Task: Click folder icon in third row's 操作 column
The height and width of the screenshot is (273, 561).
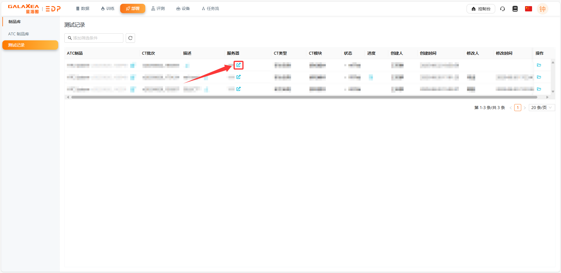Action: pyautogui.click(x=539, y=89)
